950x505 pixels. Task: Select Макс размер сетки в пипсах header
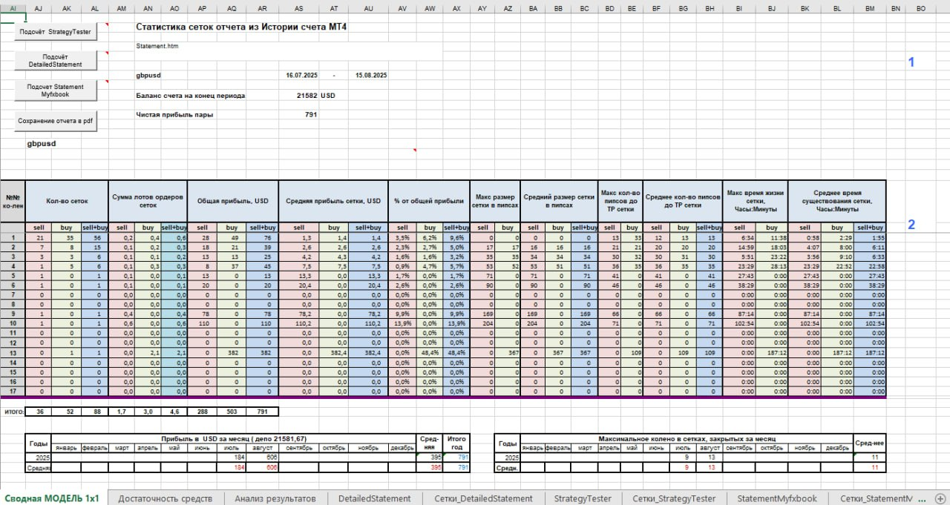point(495,200)
